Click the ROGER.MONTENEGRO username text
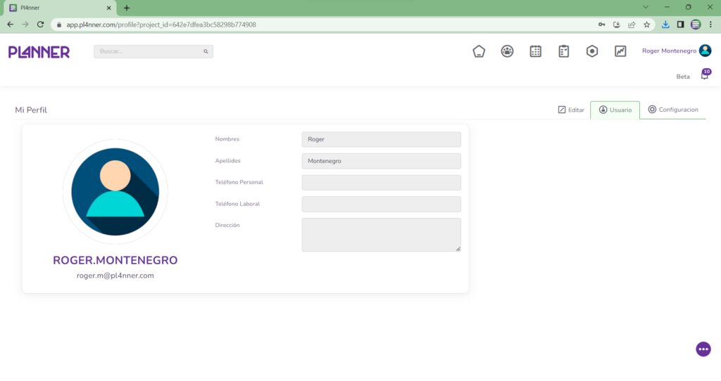 pos(115,260)
